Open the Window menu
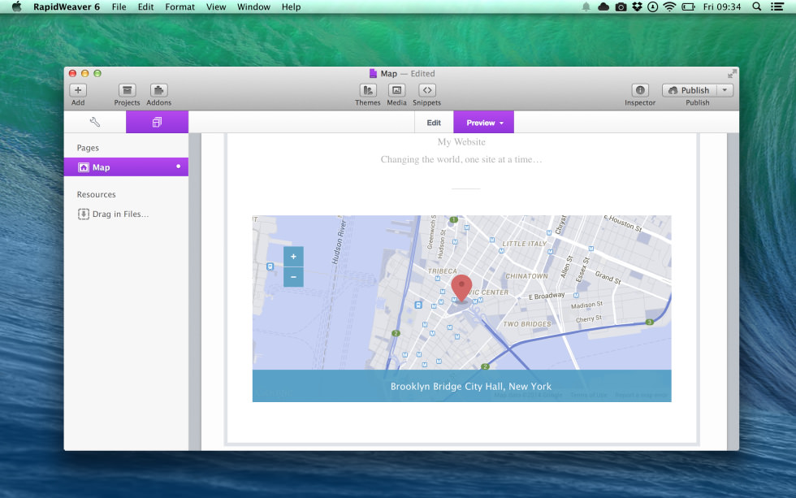The width and height of the screenshot is (796, 498). coord(253,6)
